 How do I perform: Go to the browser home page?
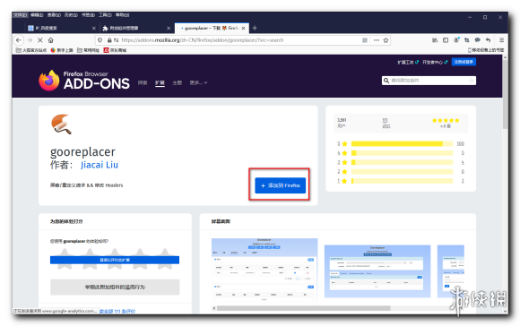[x=51, y=40]
